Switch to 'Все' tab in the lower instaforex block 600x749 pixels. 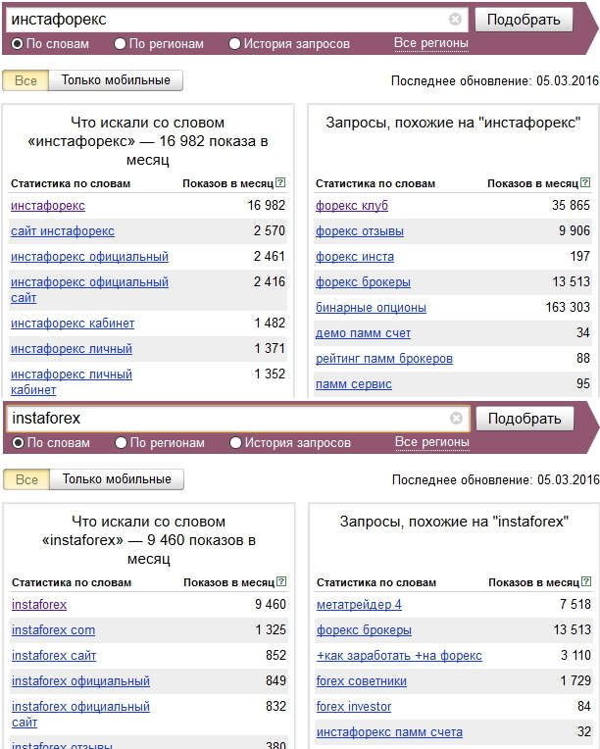point(26,479)
